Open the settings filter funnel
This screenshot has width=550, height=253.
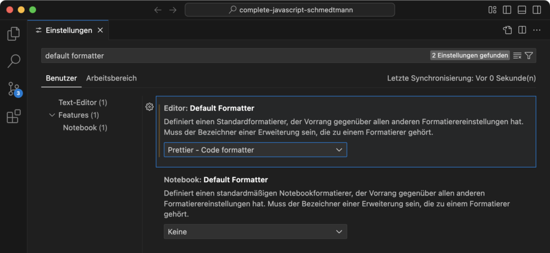(x=529, y=55)
